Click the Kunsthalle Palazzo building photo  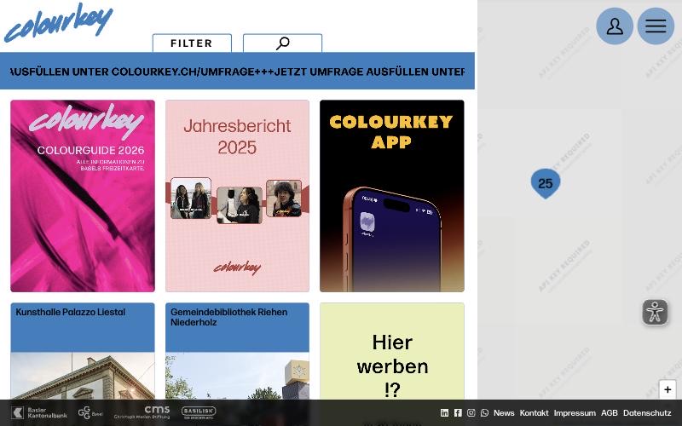click(83, 376)
